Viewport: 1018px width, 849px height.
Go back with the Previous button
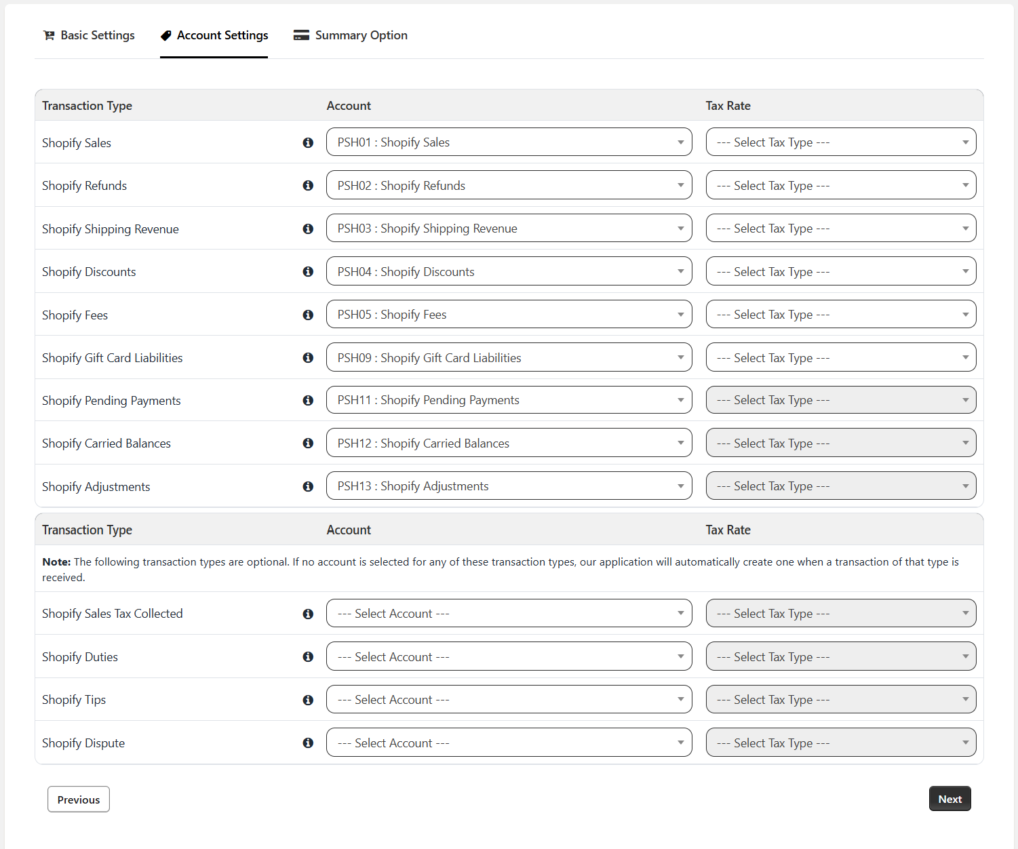[79, 799]
